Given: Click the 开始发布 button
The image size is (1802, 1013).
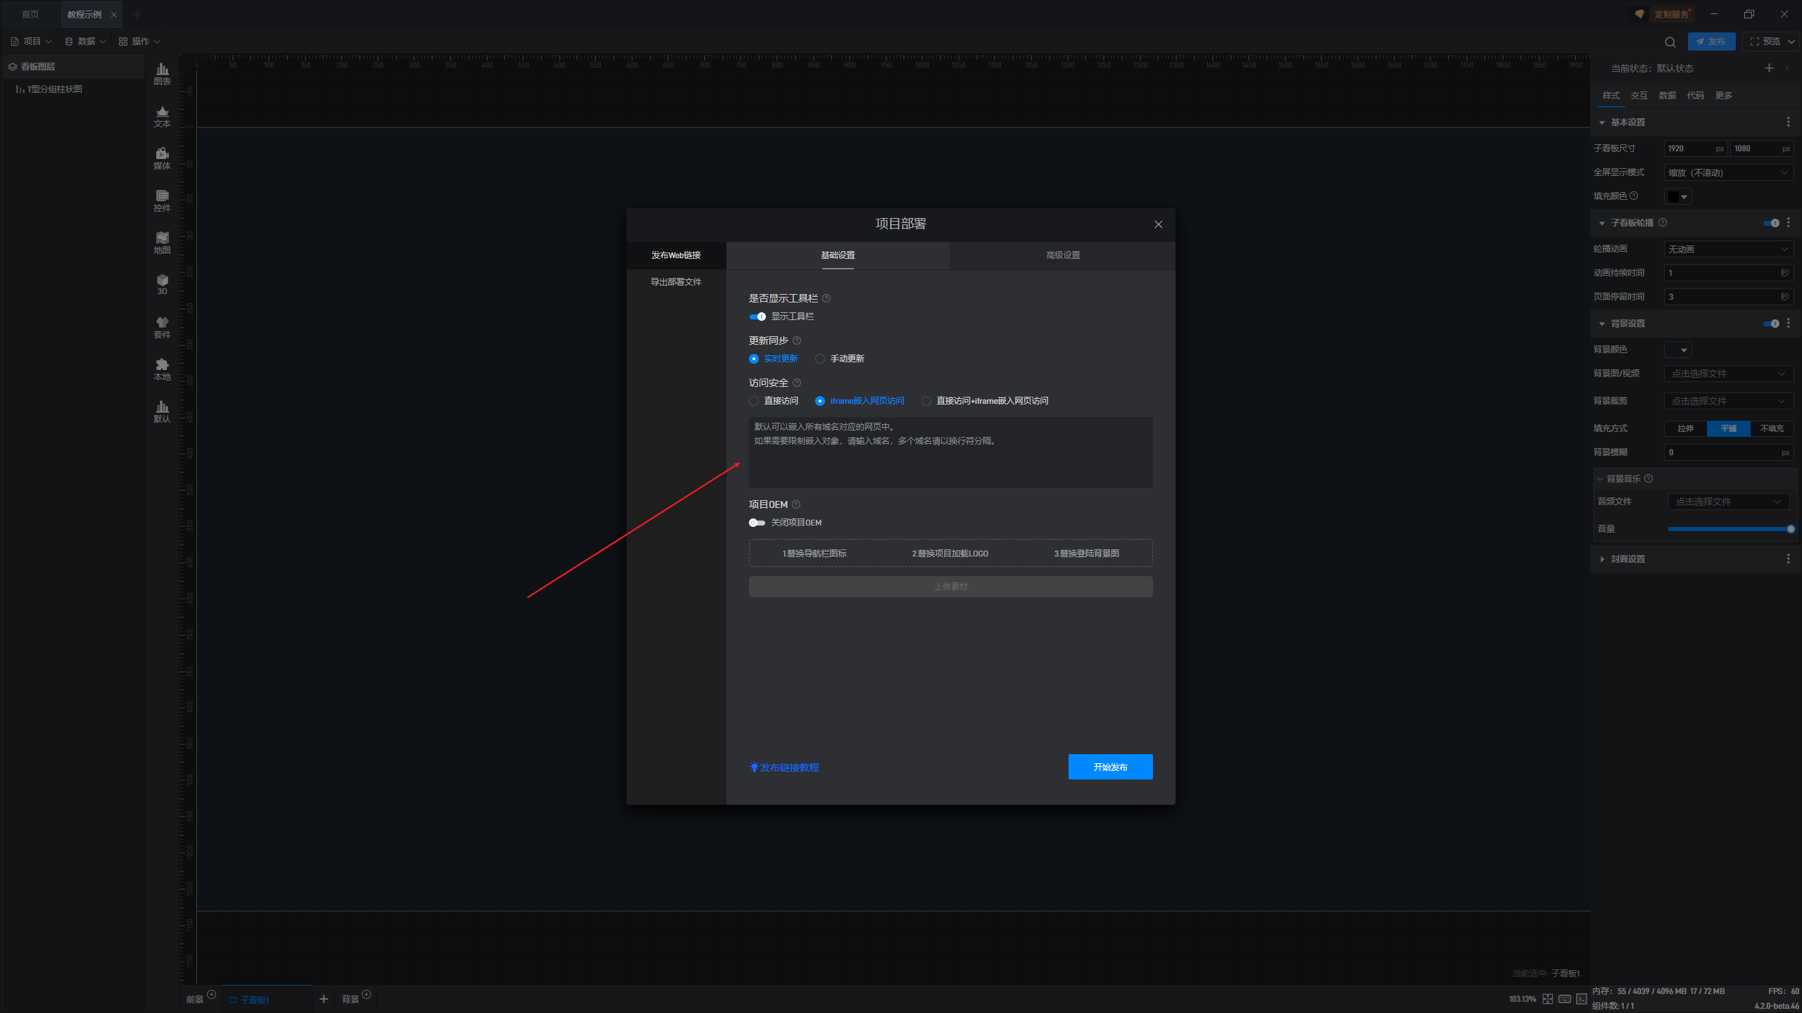Looking at the screenshot, I should 1110,767.
